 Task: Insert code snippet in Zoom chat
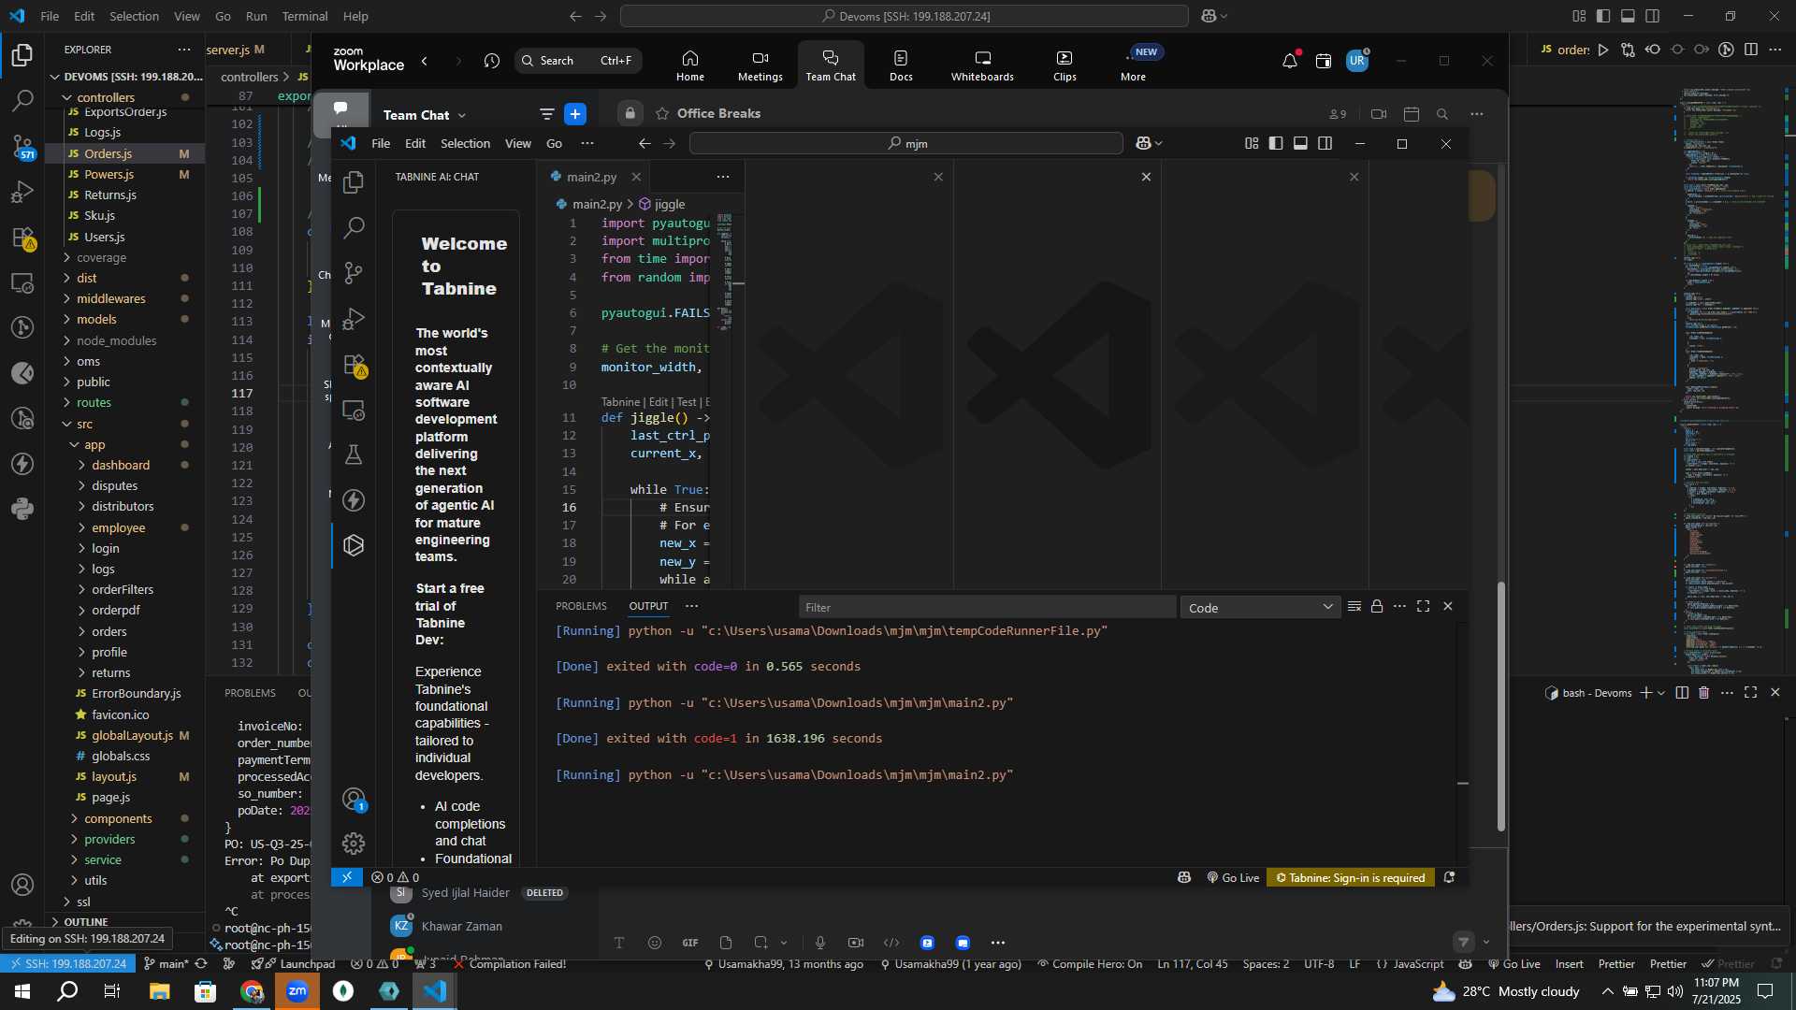[891, 943]
